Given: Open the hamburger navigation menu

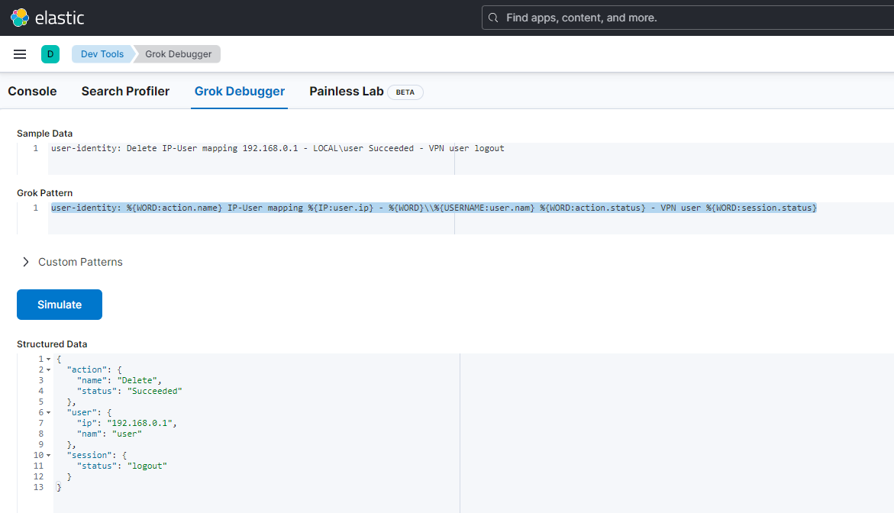Looking at the screenshot, I should (x=20, y=54).
